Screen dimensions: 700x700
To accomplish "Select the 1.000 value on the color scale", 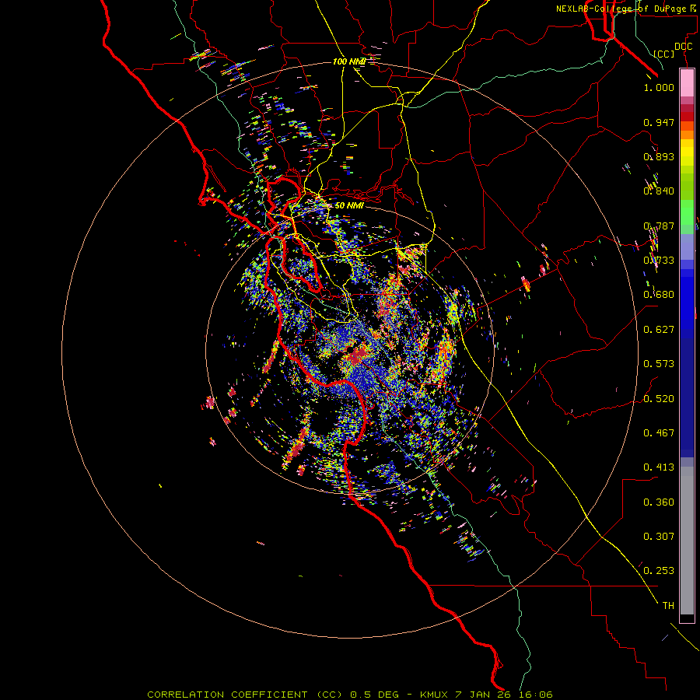I will (x=659, y=87).
